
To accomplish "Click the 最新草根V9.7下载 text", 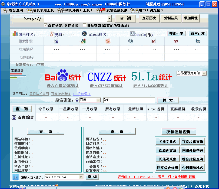I will [30, 65].
